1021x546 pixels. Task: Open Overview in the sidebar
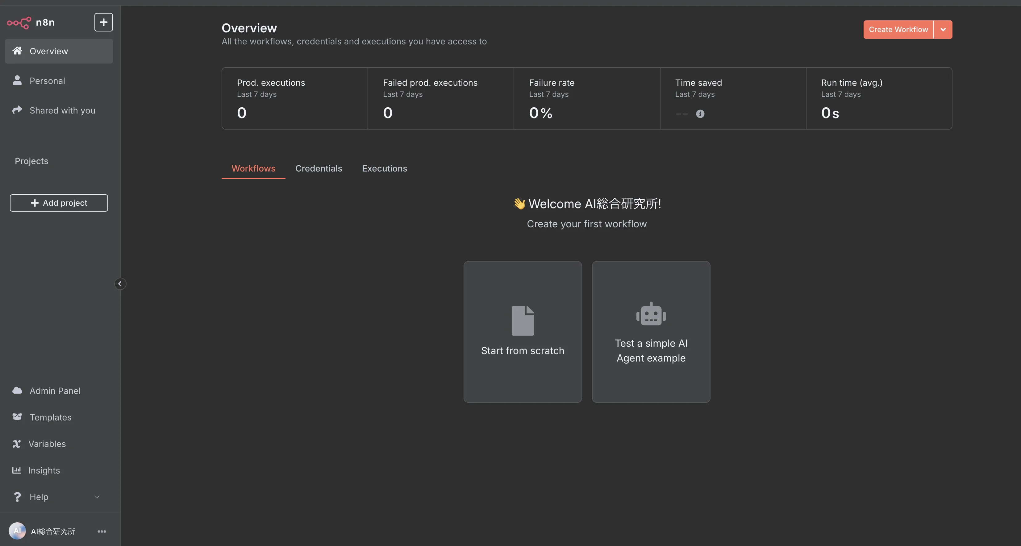coord(59,51)
